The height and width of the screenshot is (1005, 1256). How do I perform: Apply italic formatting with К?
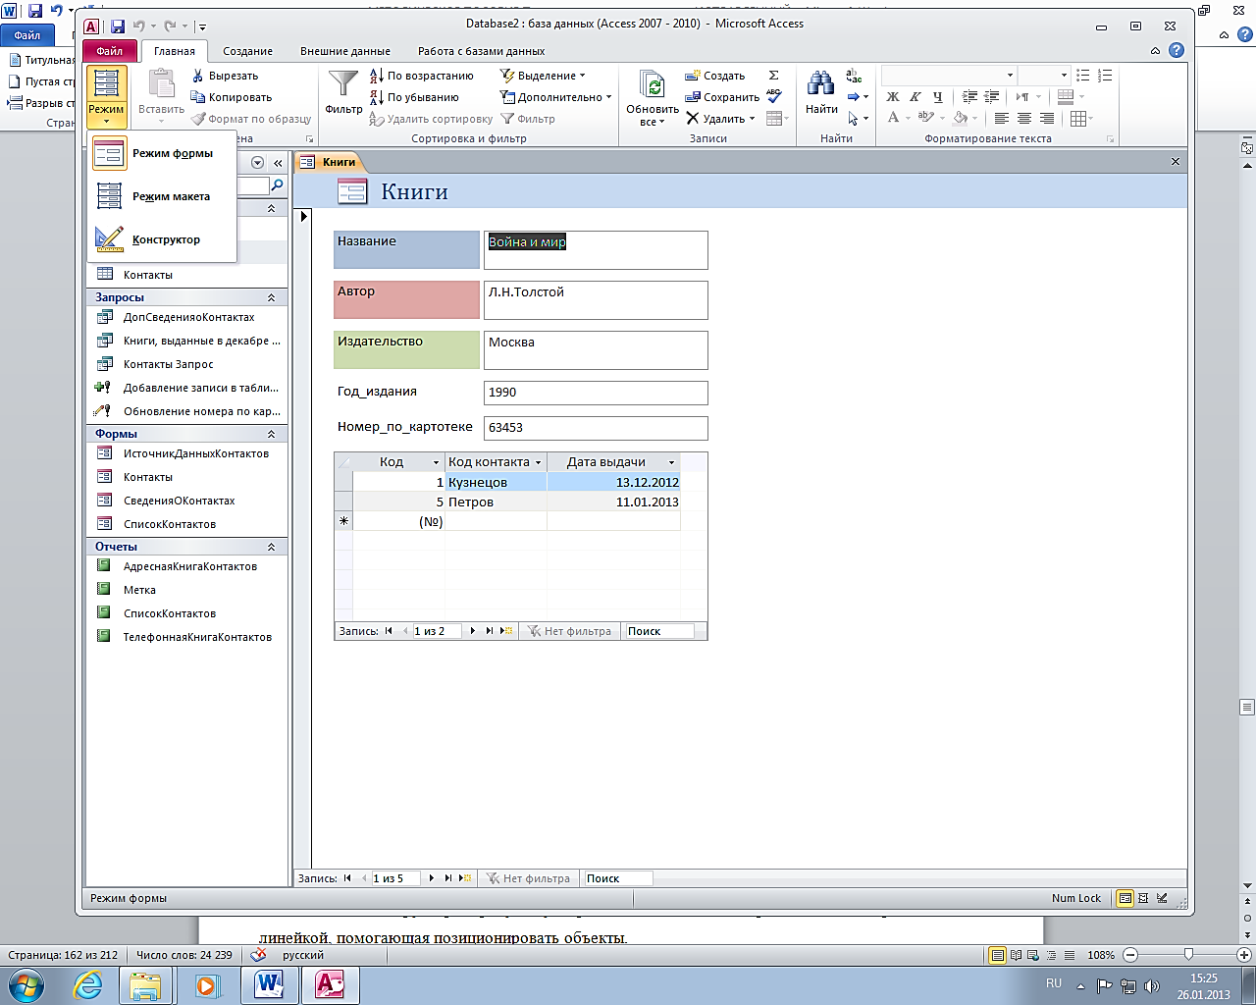[x=916, y=97]
